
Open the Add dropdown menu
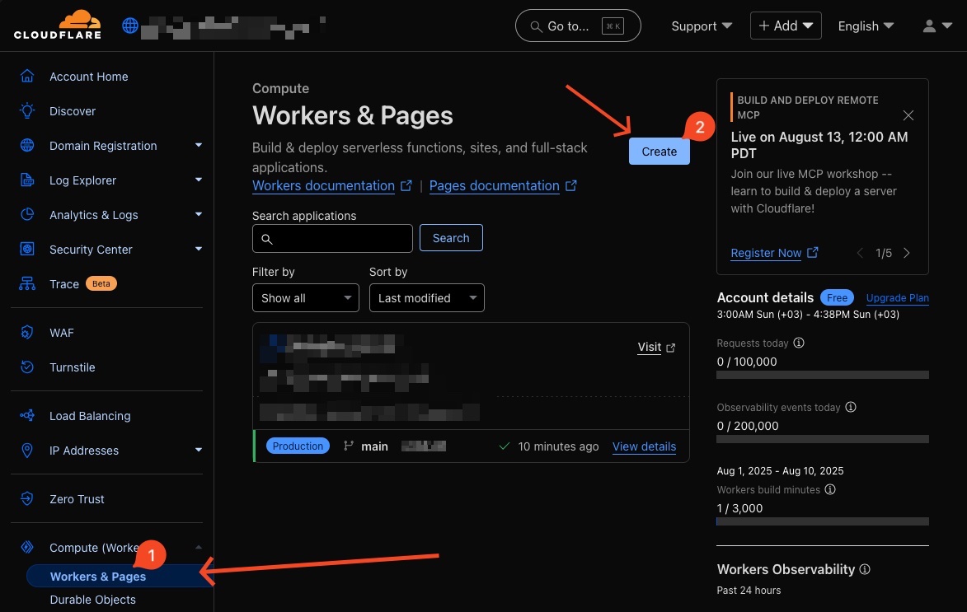point(786,26)
